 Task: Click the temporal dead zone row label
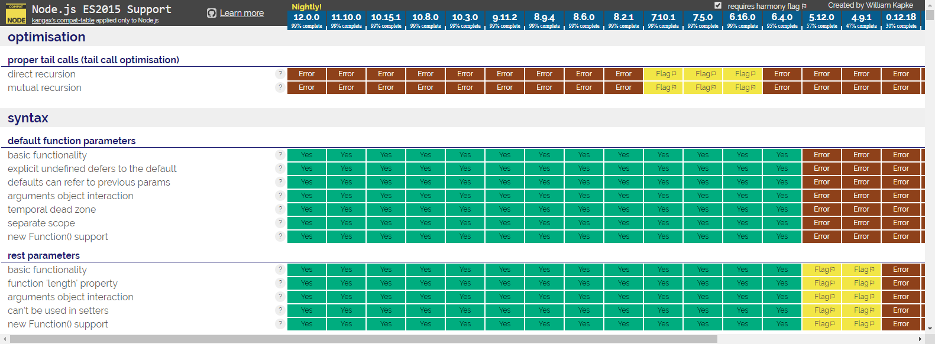pyautogui.click(x=51, y=209)
